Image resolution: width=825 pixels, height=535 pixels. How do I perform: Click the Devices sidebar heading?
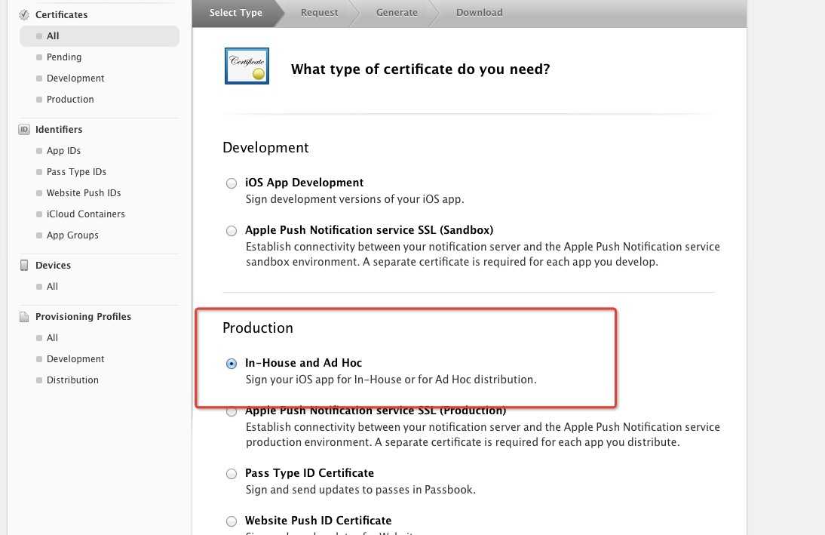tap(53, 266)
